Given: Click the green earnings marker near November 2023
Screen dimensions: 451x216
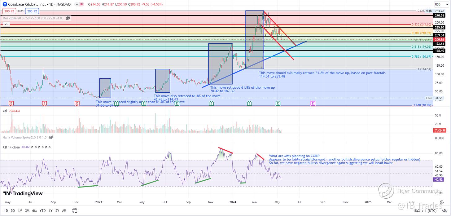Looking at the screenshot, I should coord(211,103).
